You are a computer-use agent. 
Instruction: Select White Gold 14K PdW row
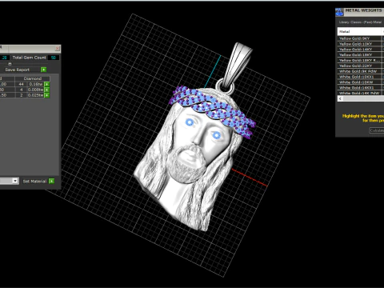(360, 93)
